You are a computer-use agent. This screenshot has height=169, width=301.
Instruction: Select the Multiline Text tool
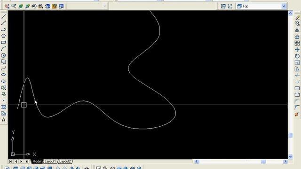3,120
